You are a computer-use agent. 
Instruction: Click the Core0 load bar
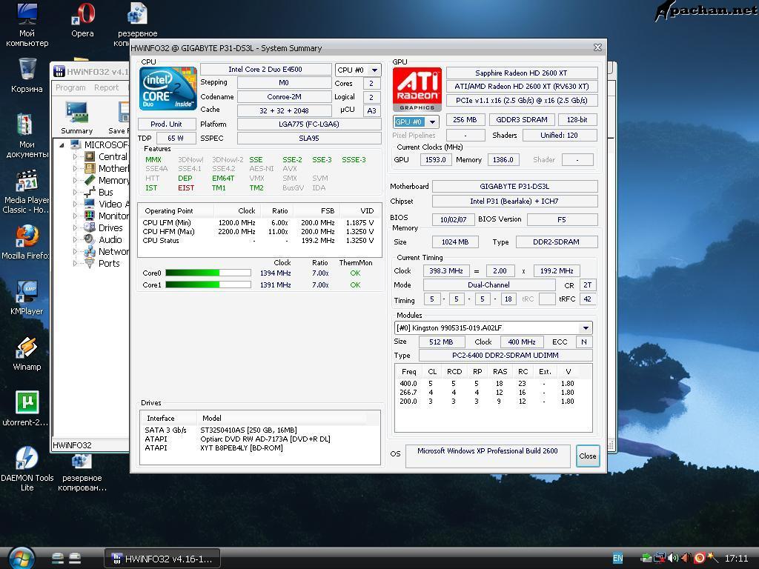(x=208, y=273)
